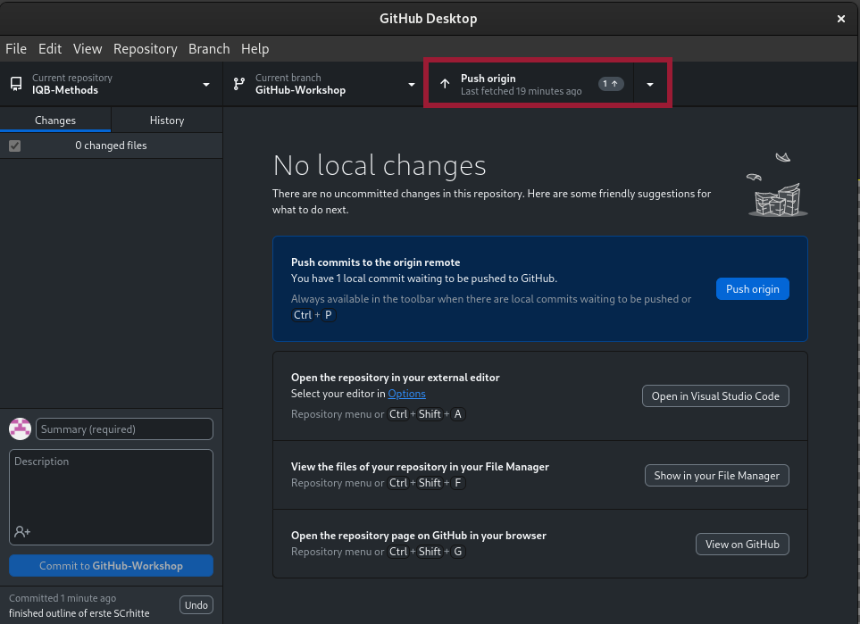This screenshot has width=860, height=624.
Task: Close the GitHub Desktop window
Action: (x=840, y=18)
